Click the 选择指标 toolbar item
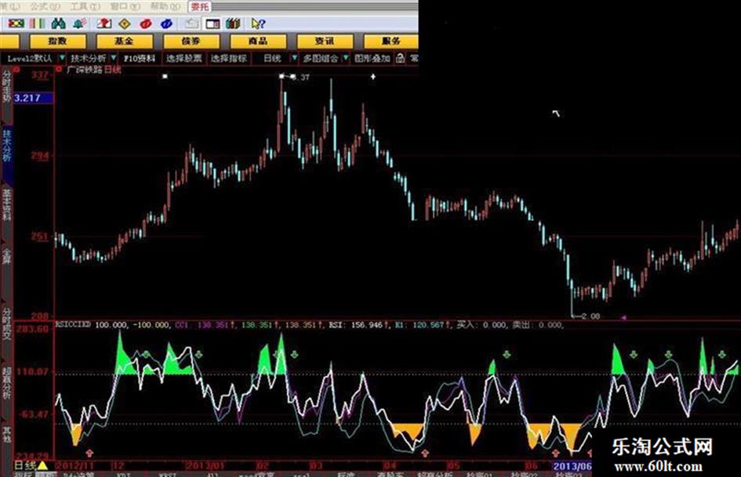This screenshot has height=477, width=741. point(229,58)
